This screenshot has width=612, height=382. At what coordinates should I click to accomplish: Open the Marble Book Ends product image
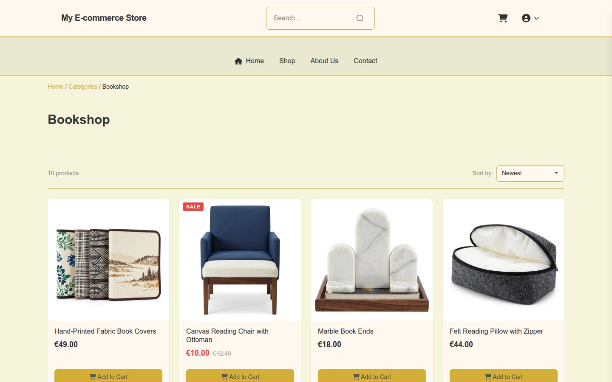point(372,260)
